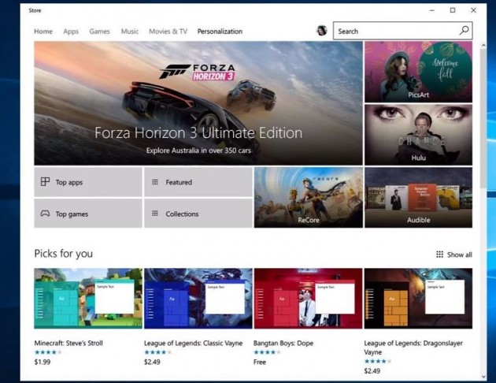Image resolution: width=496 pixels, height=383 pixels.
Task: Click the Free price under Bangtan Boys
Action: point(260,362)
